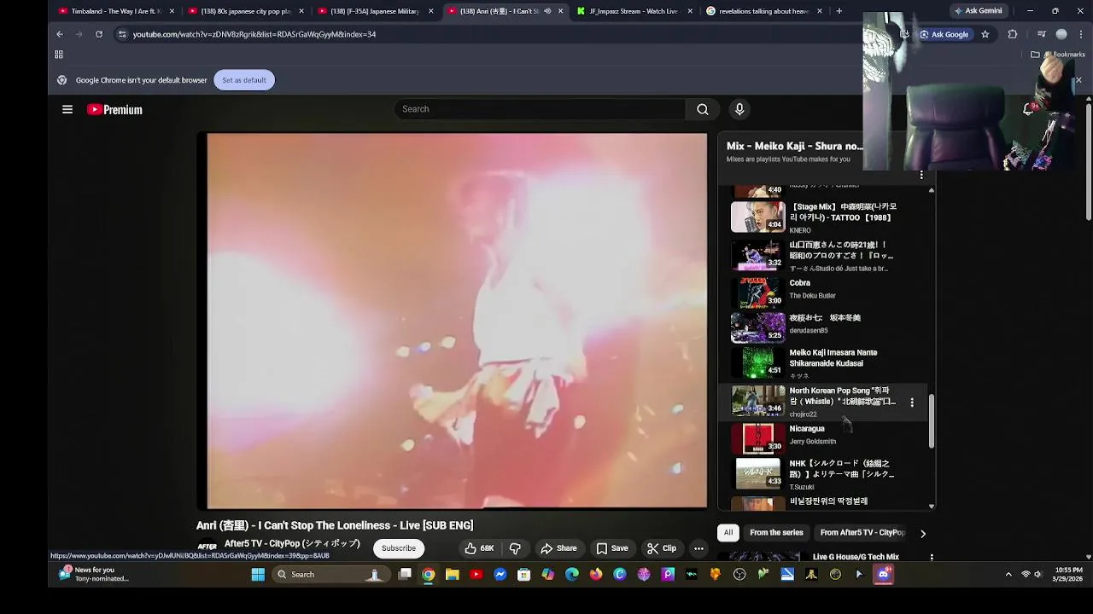Select From After5 TV - CityPop chip
This screenshot has height=614, width=1093.
[x=862, y=533]
